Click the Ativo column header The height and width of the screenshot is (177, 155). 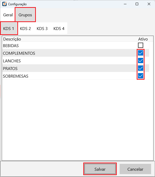pos(143,39)
